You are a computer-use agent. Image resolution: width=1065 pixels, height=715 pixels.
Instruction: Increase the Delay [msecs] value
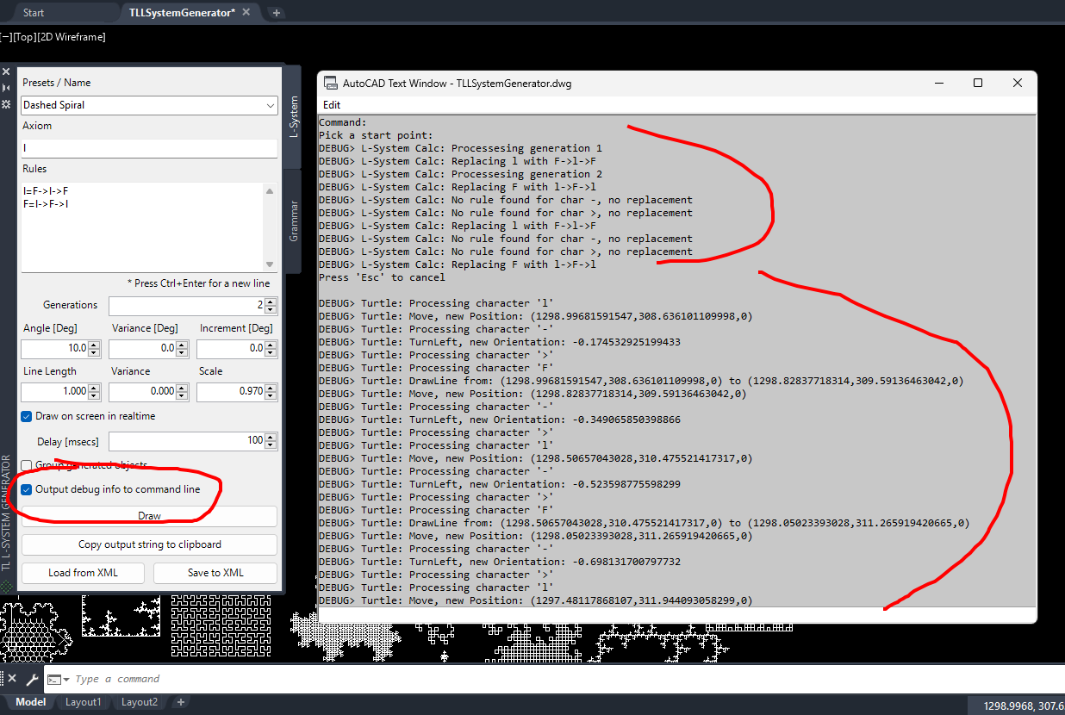pyautogui.click(x=271, y=437)
